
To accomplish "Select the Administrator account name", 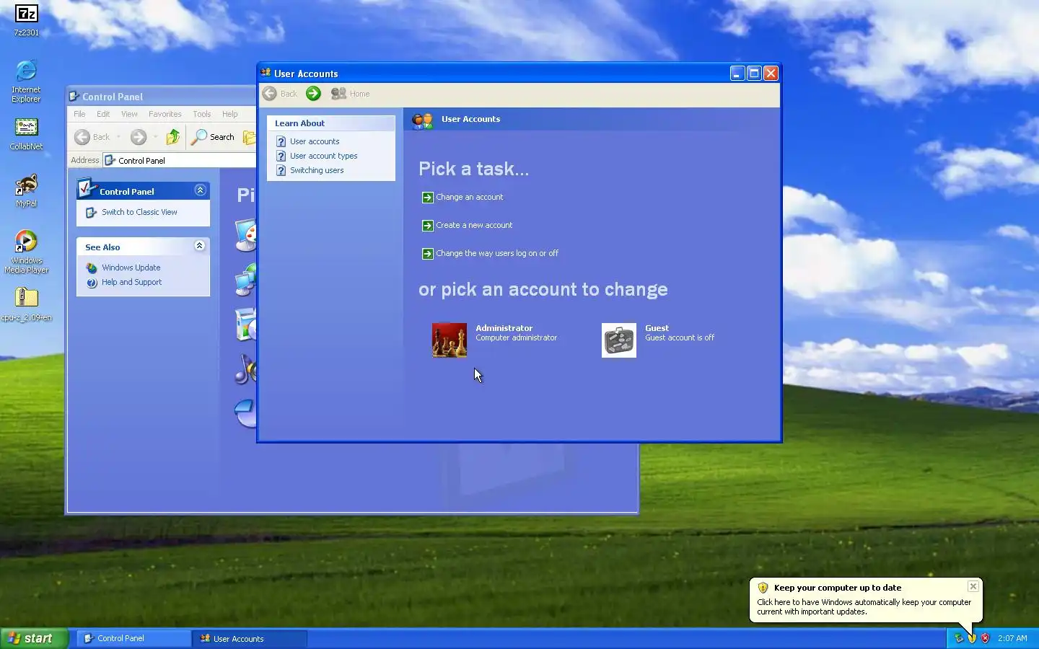I will point(504,328).
